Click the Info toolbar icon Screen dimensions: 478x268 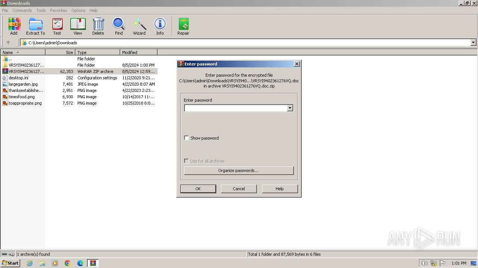(x=160, y=26)
